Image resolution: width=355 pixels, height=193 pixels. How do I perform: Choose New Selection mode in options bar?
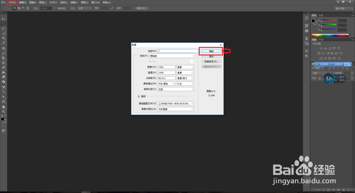pos(15,8)
